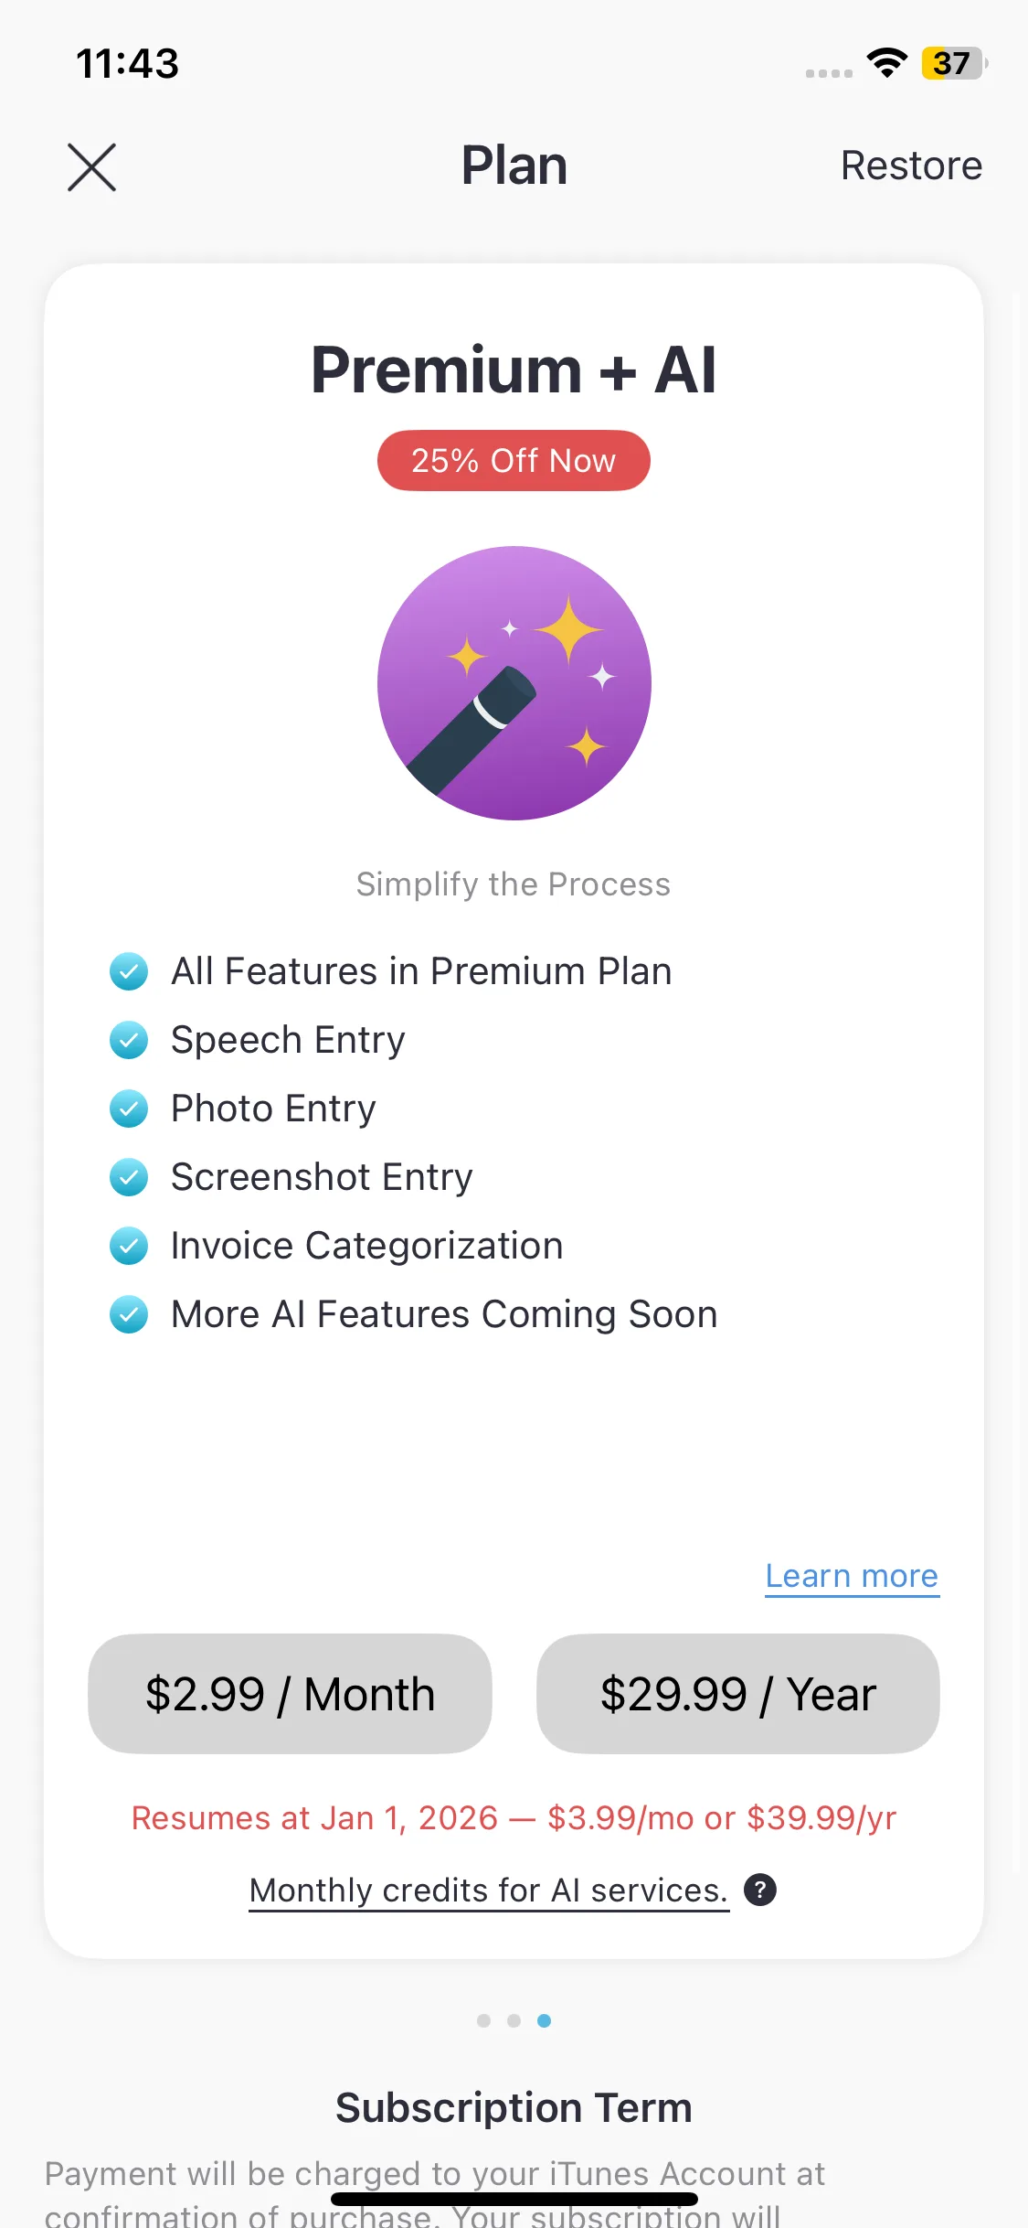Screen dimensions: 1028x2228
Task: Tap checkmark beside All Features in Premium Plan
Action: [129, 971]
